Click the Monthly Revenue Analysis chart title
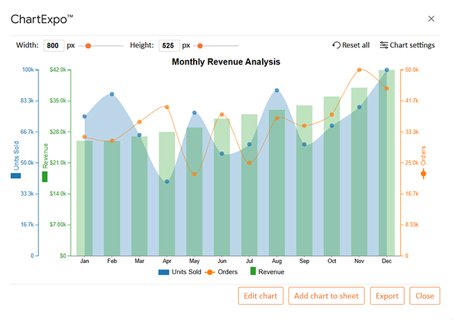453x320 pixels. click(x=226, y=62)
